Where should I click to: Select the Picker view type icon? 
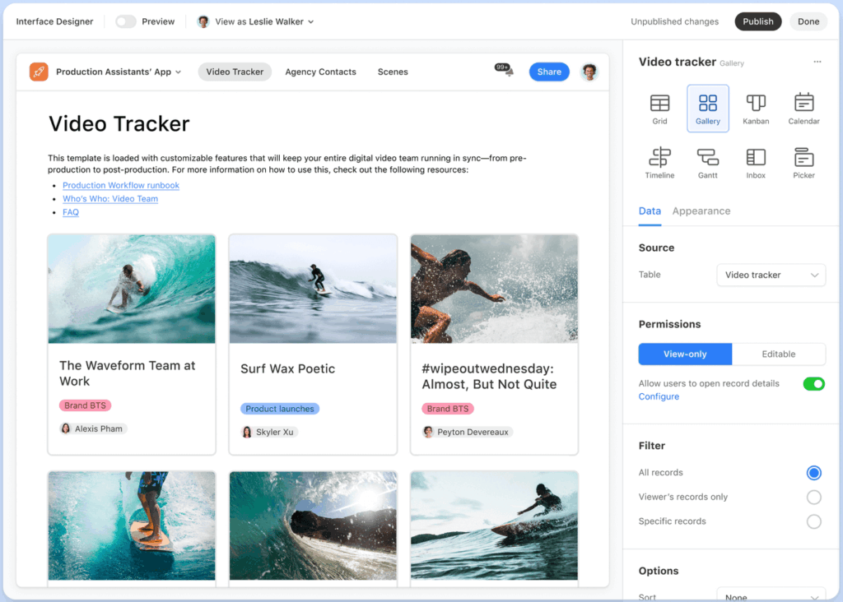pyautogui.click(x=803, y=163)
